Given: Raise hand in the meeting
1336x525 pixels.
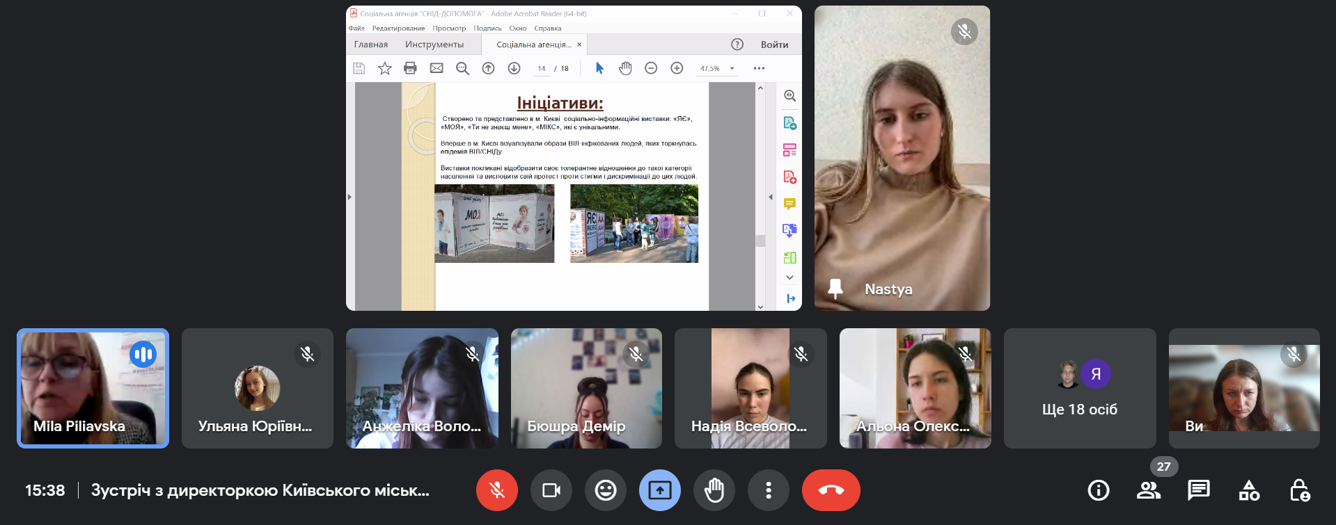Looking at the screenshot, I should pos(714,490).
